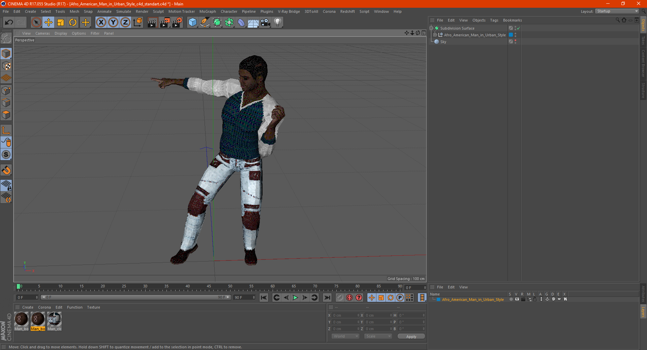Open the World coordinate dropdown
Viewport: 647px width, 350px height.
[345, 336]
